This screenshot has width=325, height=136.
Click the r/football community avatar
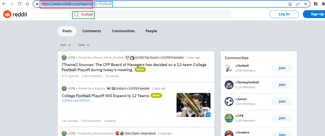[x=229, y=68]
